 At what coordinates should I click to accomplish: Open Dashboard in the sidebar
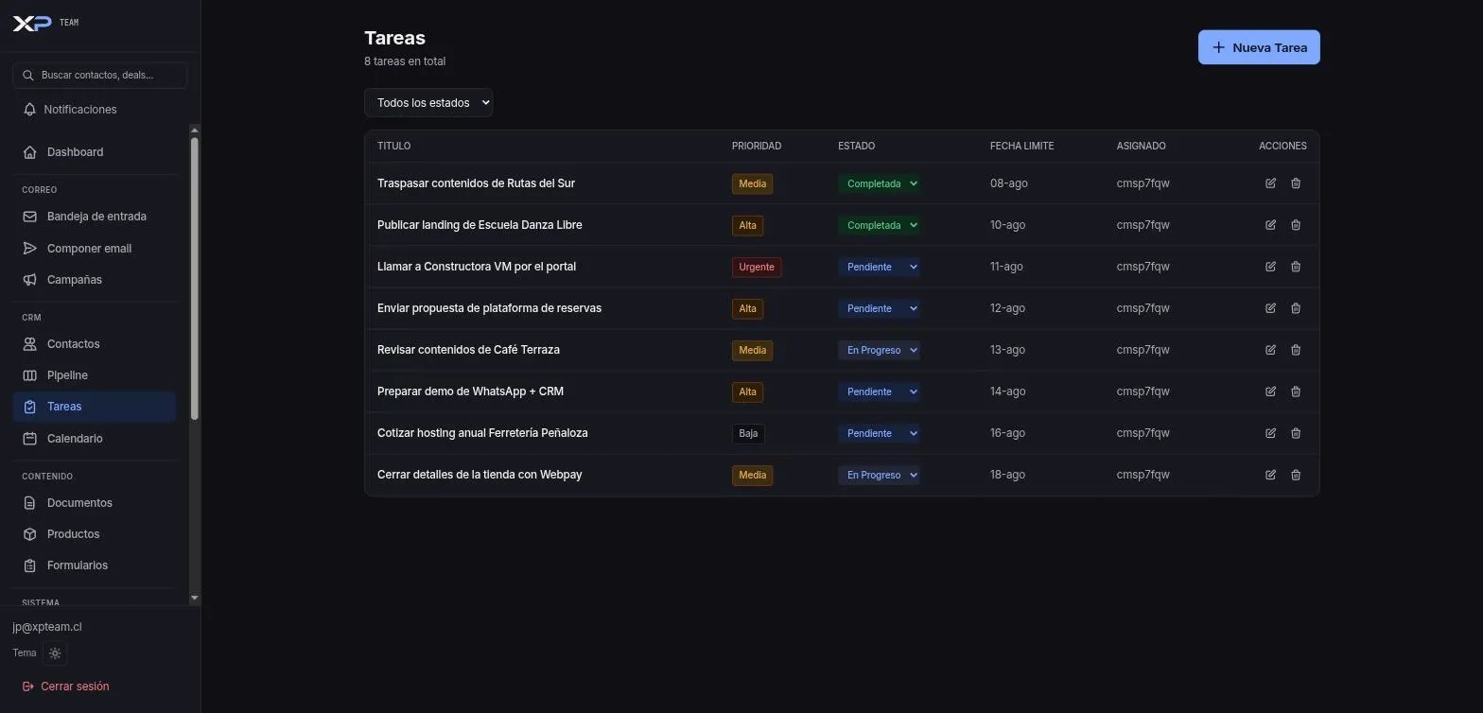click(x=95, y=152)
